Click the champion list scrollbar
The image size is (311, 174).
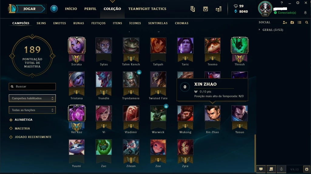(255, 153)
